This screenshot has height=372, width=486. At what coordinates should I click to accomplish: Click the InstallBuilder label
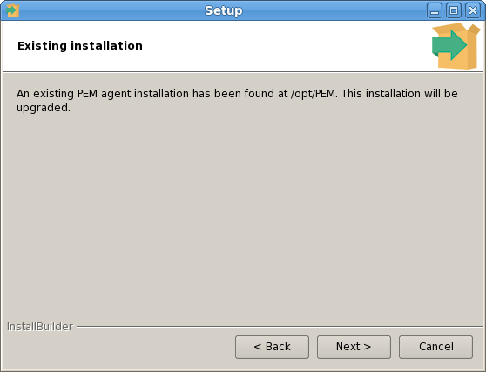point(40,327)
